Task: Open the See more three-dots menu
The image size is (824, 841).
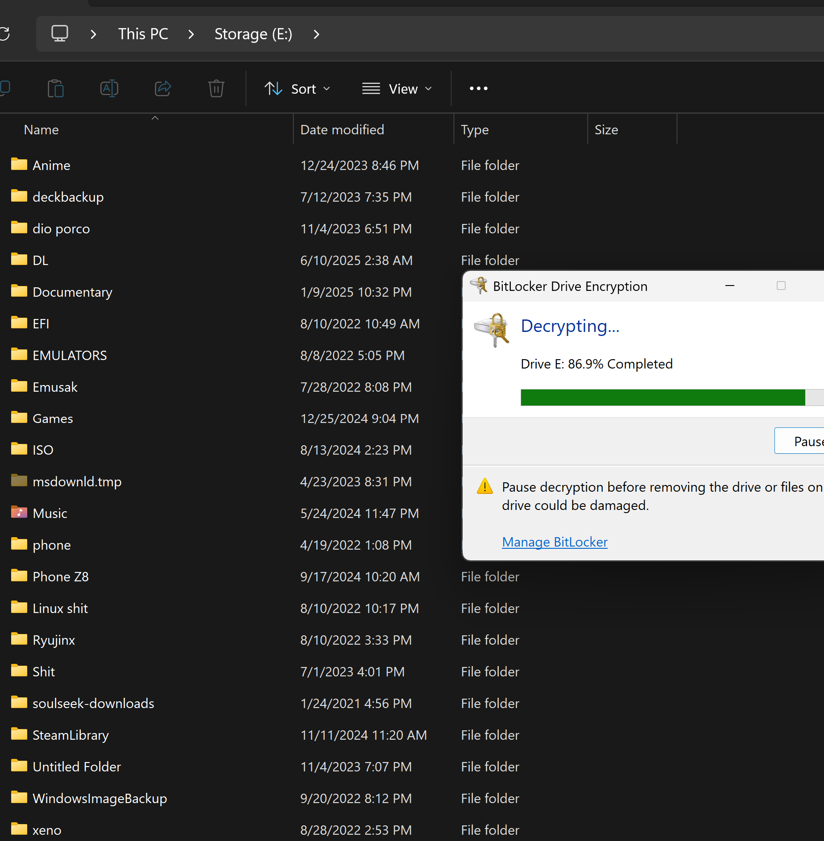Action: click(478, 88)
